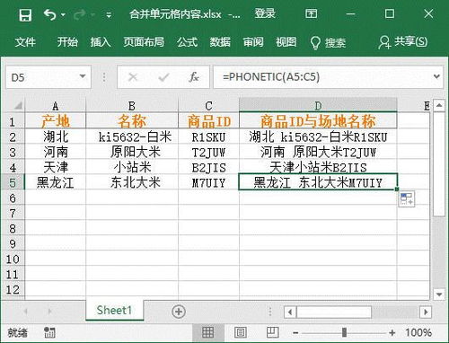The image size is (449, 343).
Task: Select column C header
Action: 208,106
